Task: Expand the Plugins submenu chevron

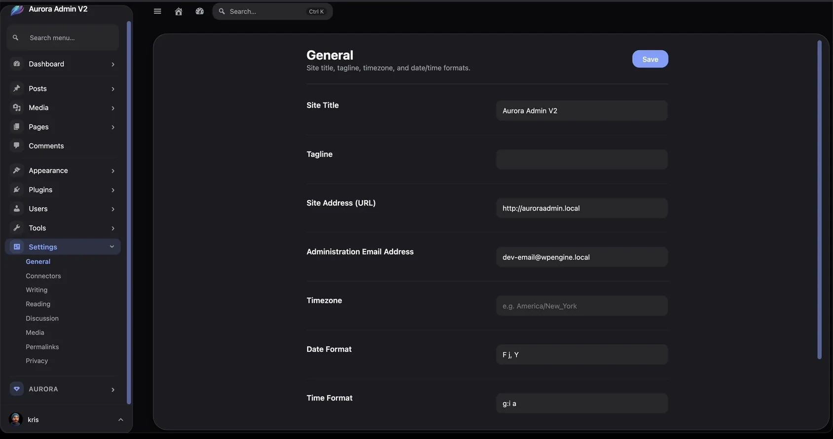Action: pos(113,190)
